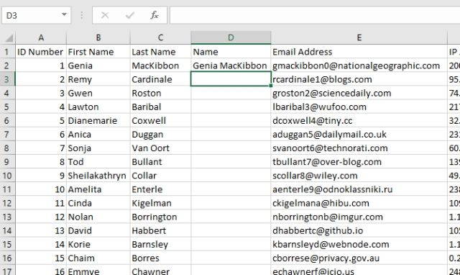Select the last name cell Barnsley
Screen dimensions: 460x275
coord(160,245)
